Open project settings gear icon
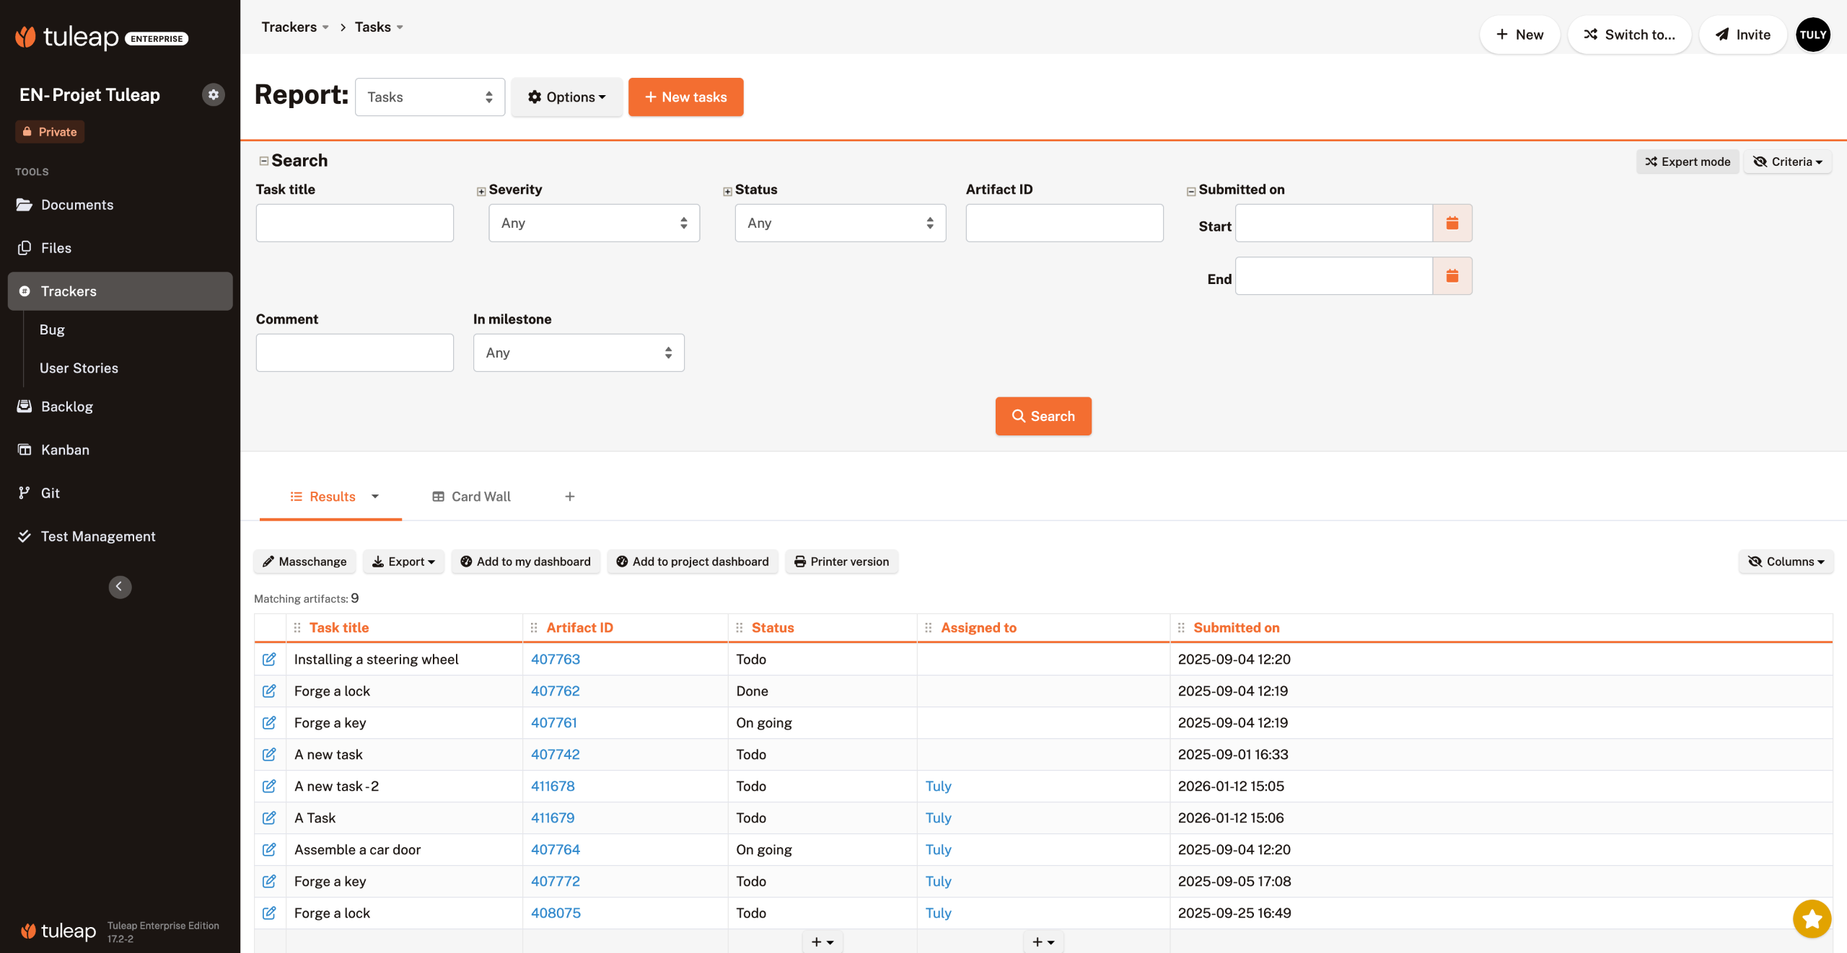Image resolution: width=1847 pixels, height=953 pixels. (213, 94)
